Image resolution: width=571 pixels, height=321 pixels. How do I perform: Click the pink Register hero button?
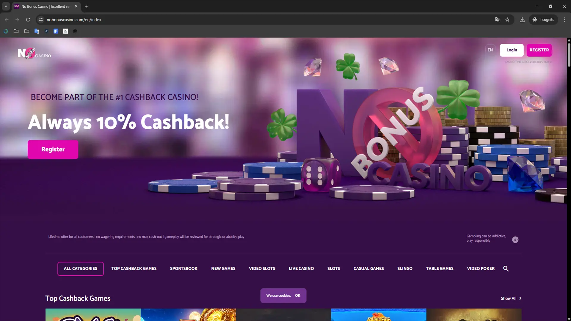(53, 150)
